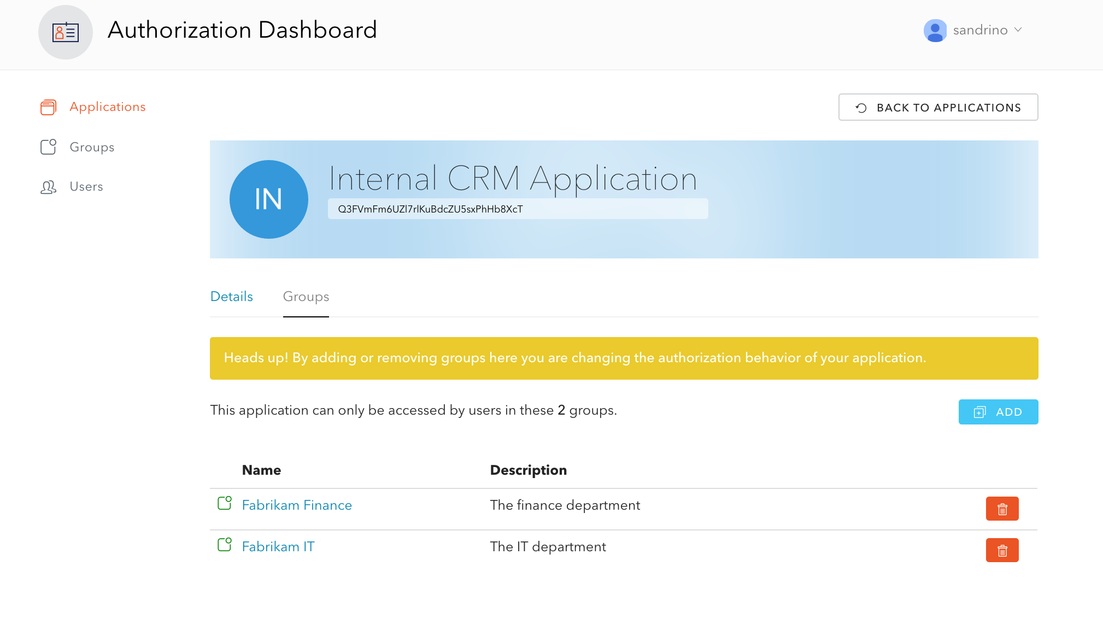Click the ADD groups button
Viewport: 1103px width, 637px height.
click(999, 412)
